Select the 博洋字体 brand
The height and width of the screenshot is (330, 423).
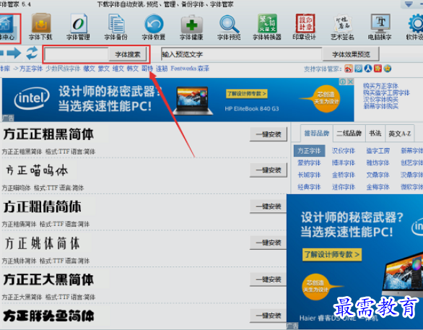click(344, 162)
